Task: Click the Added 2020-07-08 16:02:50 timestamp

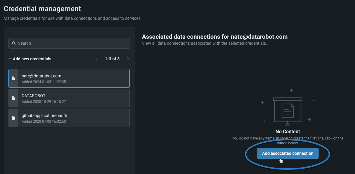Action: point(44,121)
